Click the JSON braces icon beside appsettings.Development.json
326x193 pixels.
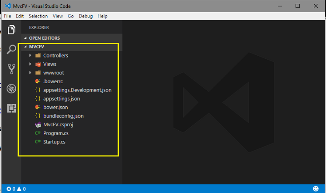(38, 90)
